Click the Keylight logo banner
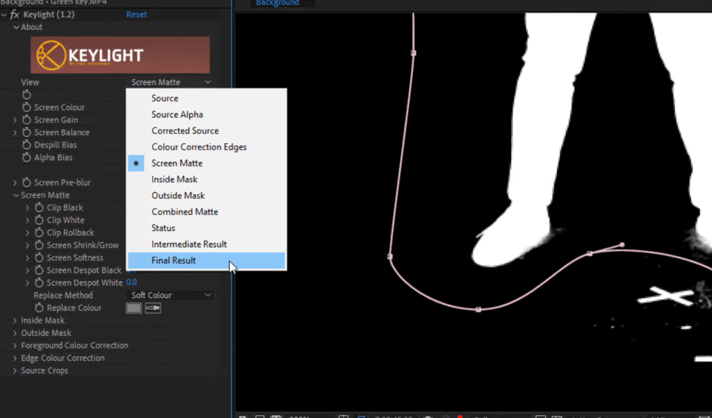 pos(120,55)
